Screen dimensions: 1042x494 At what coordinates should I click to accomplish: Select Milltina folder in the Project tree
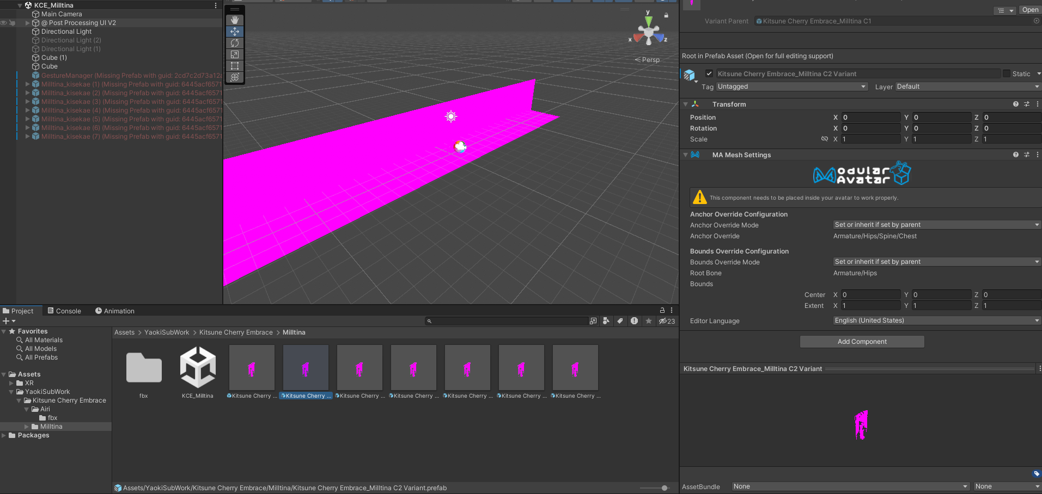[51, 427]
